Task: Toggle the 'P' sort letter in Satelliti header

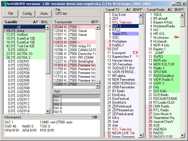Action: coord(36,22)
